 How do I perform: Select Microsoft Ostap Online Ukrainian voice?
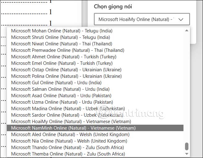[95, 70]
